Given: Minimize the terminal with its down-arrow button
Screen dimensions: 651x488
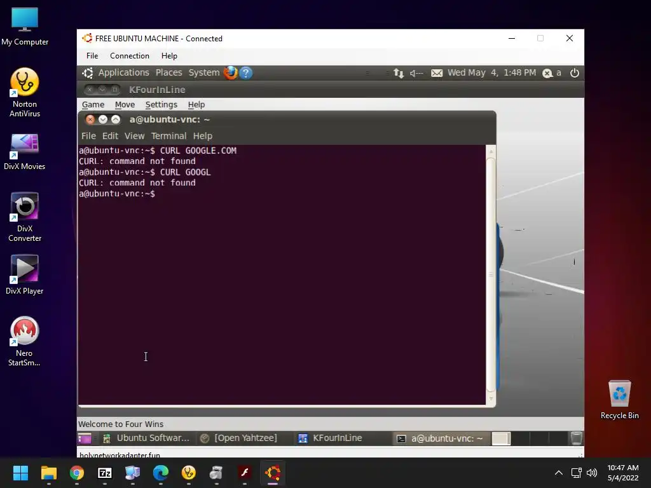Looking at the screenshot, I should 103,119.
